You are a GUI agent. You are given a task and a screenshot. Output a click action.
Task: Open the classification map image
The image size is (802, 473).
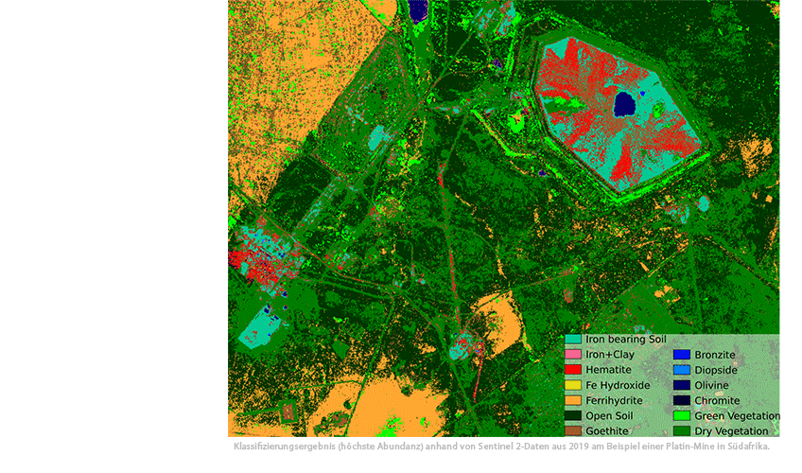click(x=504, y=219)
